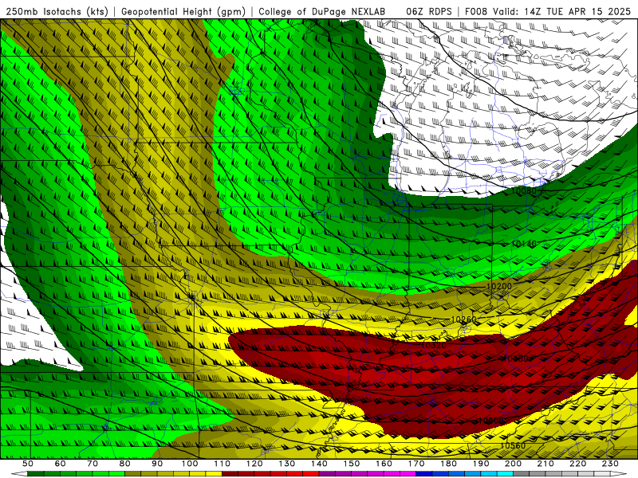
Task: Click the 50 value on the color scale
Action: [x=28, y=464]
